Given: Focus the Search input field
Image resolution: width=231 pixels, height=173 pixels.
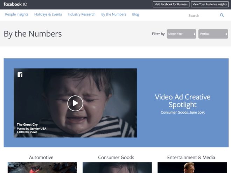Looking at the screenshot, I should (x=203, y=15).
